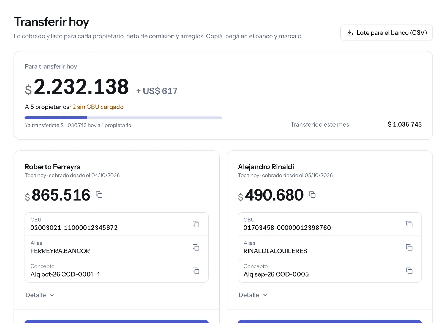The width and height of the screenshot is (447, 323).
Task: Click the 'Transferir hoy' page heading
Action: tap(51, 22)
